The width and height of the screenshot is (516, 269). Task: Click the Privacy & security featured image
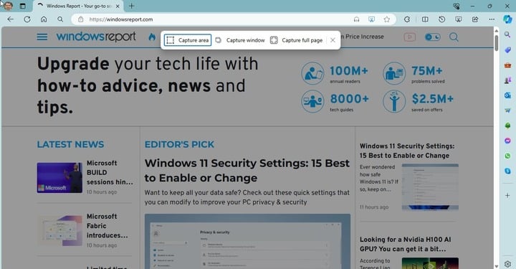[247, 241]
